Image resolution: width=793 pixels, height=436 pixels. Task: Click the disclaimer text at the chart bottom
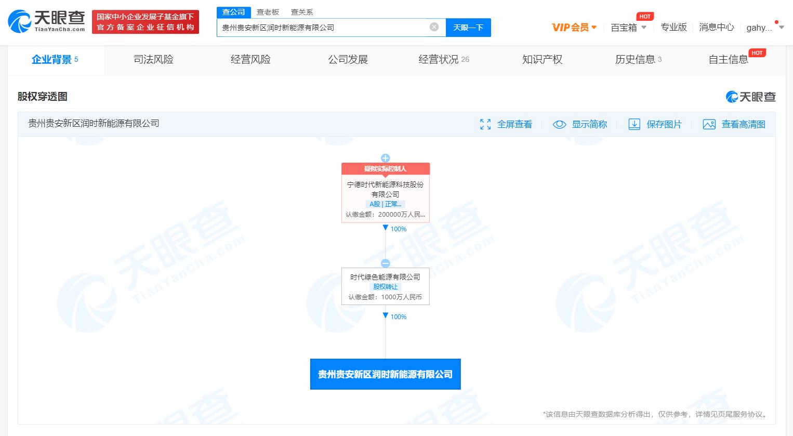pyautogui.click(x=656, y=414)
